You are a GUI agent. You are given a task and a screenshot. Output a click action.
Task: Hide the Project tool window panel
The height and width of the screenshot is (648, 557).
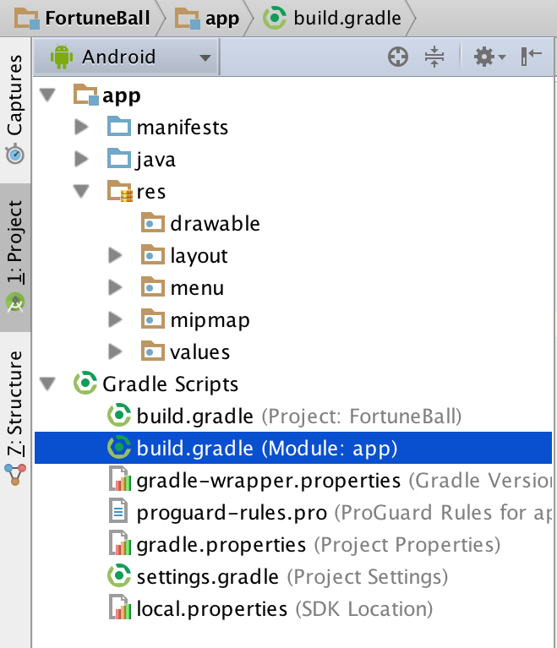[532, 57]
